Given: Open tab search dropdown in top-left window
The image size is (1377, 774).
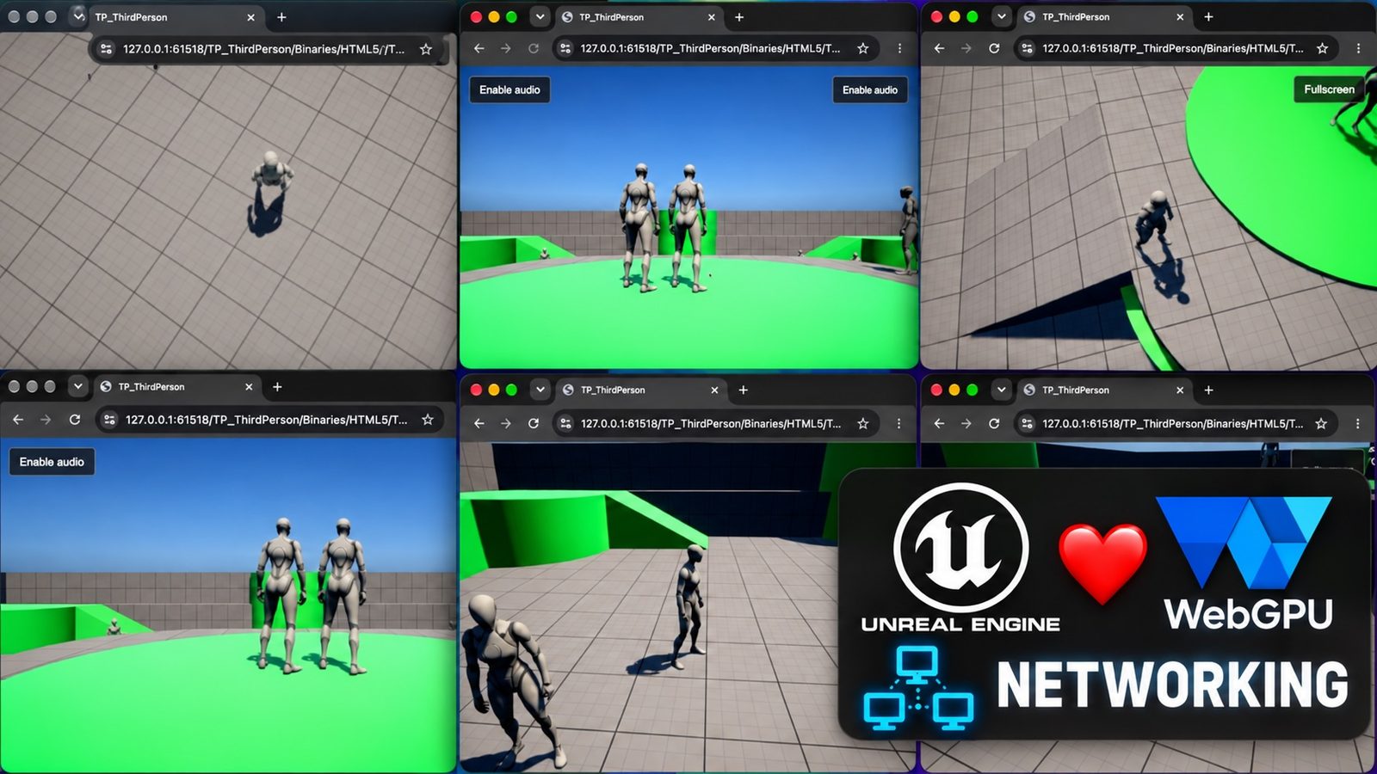Looking at the screenshot, I should pos(78,16).
